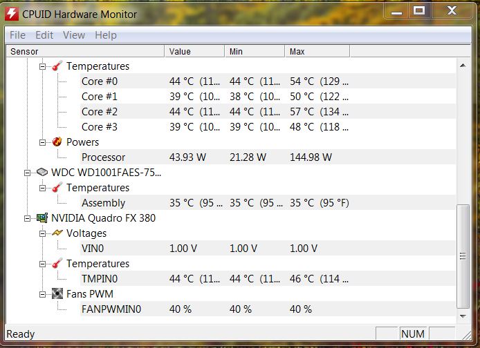Click the Max column header
The width and height of the screenshot is (480, 348).
[317, 51]
